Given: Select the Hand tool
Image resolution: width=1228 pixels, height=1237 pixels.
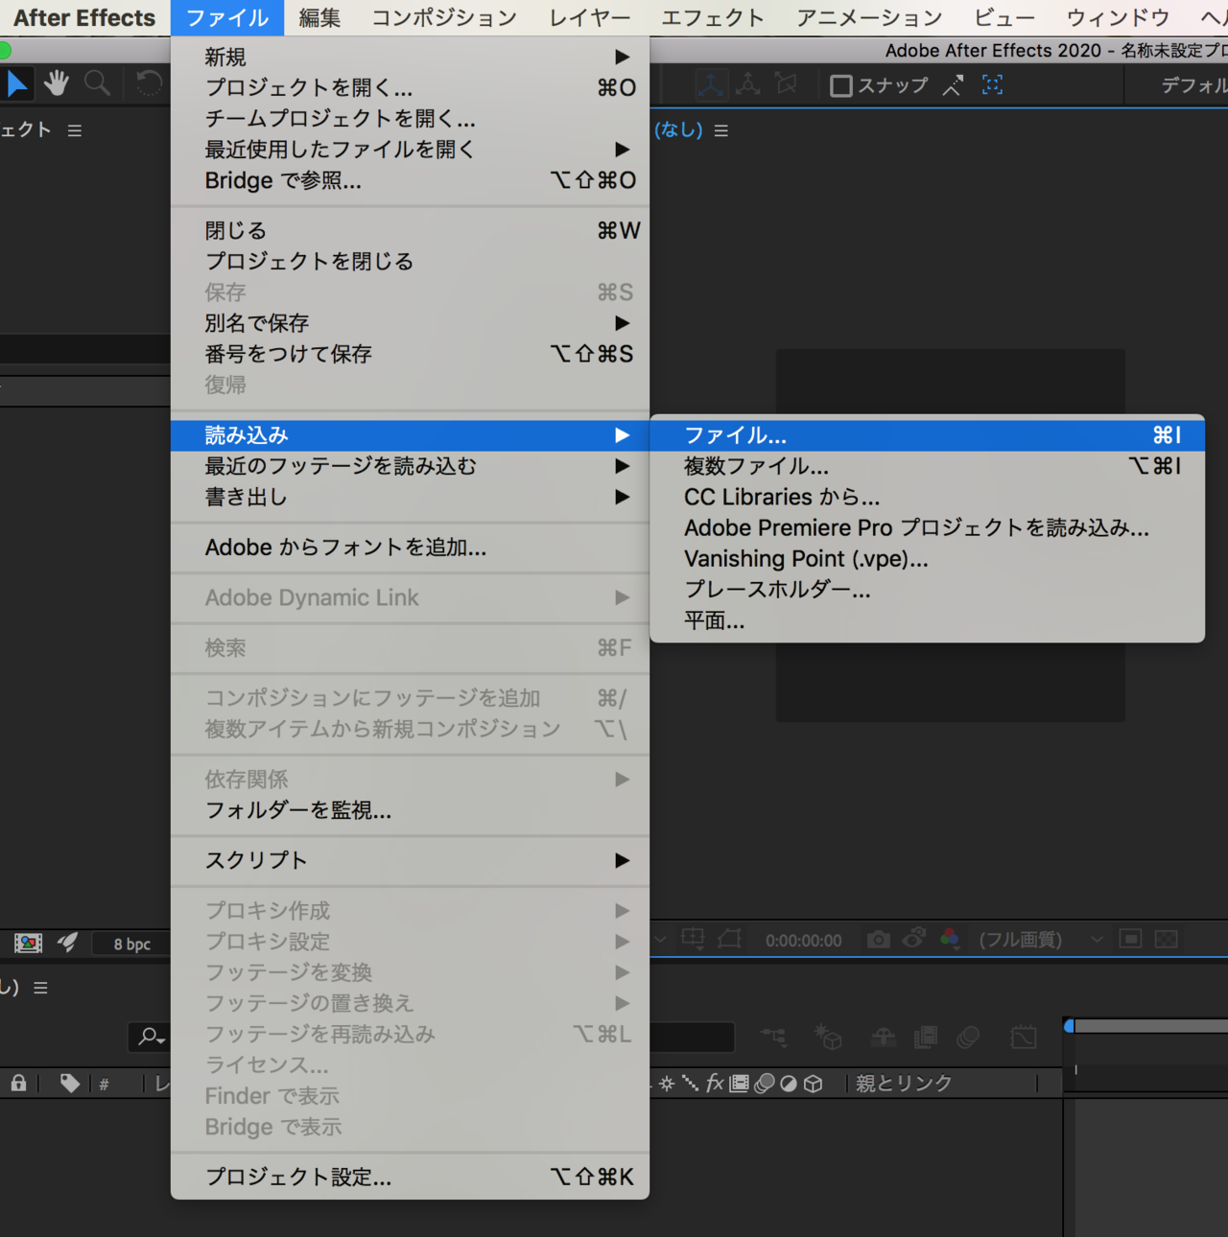Looking at the screenshot, I should point(57,84).
